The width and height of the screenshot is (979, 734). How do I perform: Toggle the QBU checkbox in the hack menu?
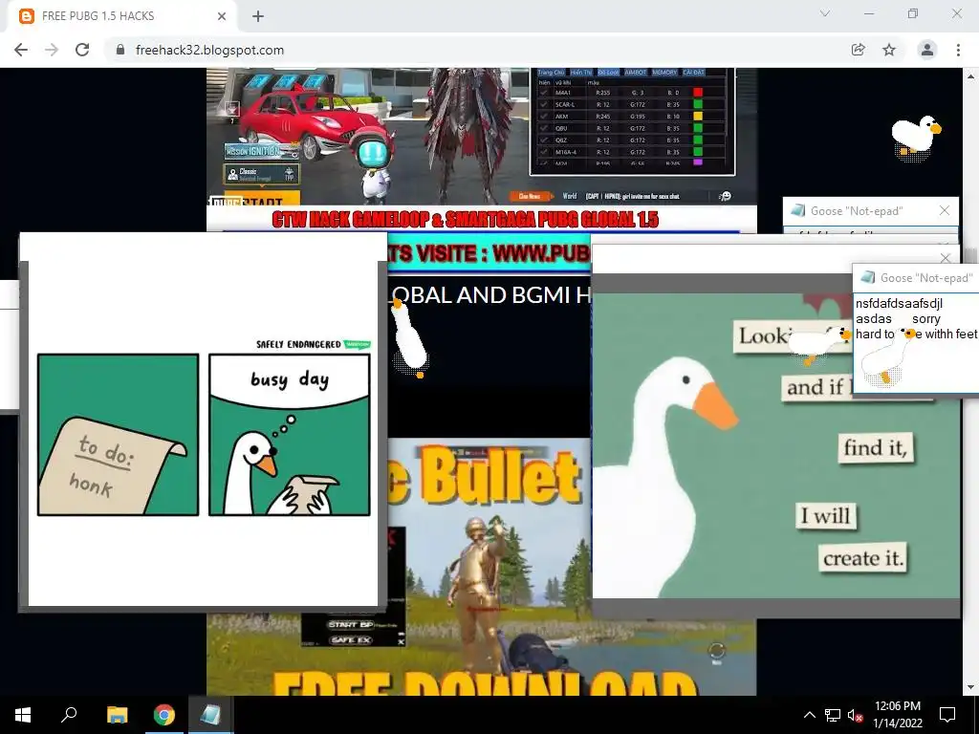point(544,128)
